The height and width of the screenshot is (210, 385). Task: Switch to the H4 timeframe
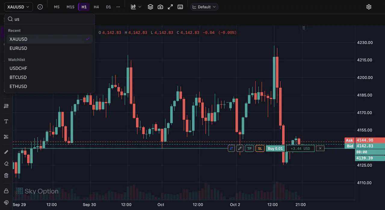(x=96, y=7)
